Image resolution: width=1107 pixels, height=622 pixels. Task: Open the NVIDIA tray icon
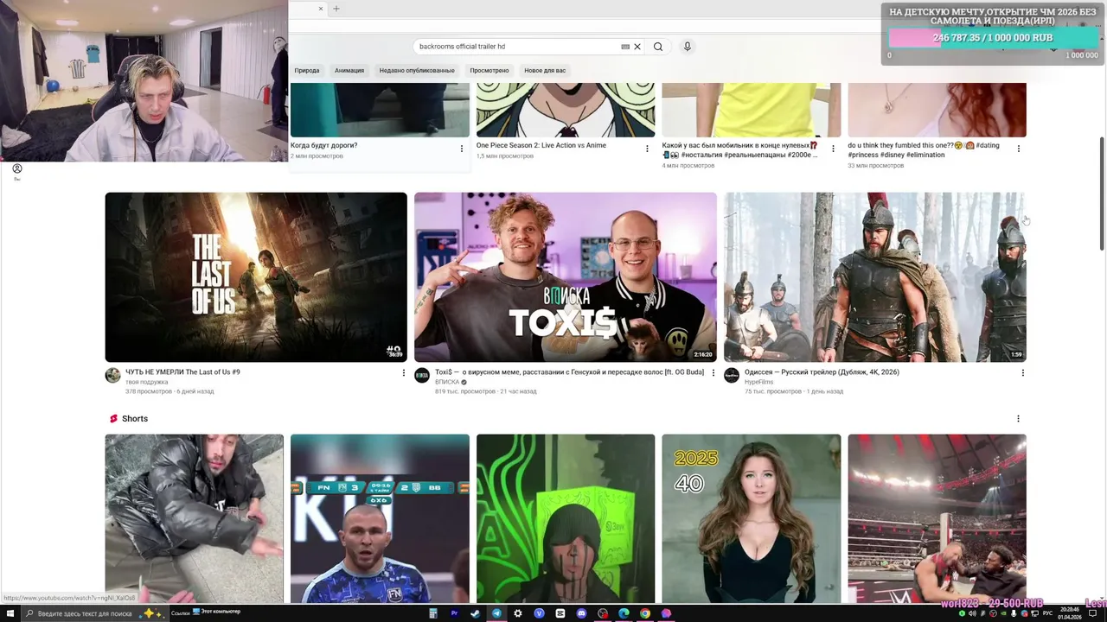click(1003, 613)
